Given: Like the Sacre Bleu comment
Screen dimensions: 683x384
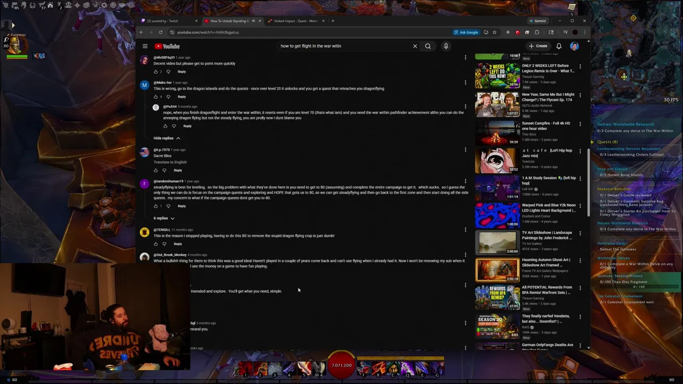Looking at the screenshot, I should point(156,170).
